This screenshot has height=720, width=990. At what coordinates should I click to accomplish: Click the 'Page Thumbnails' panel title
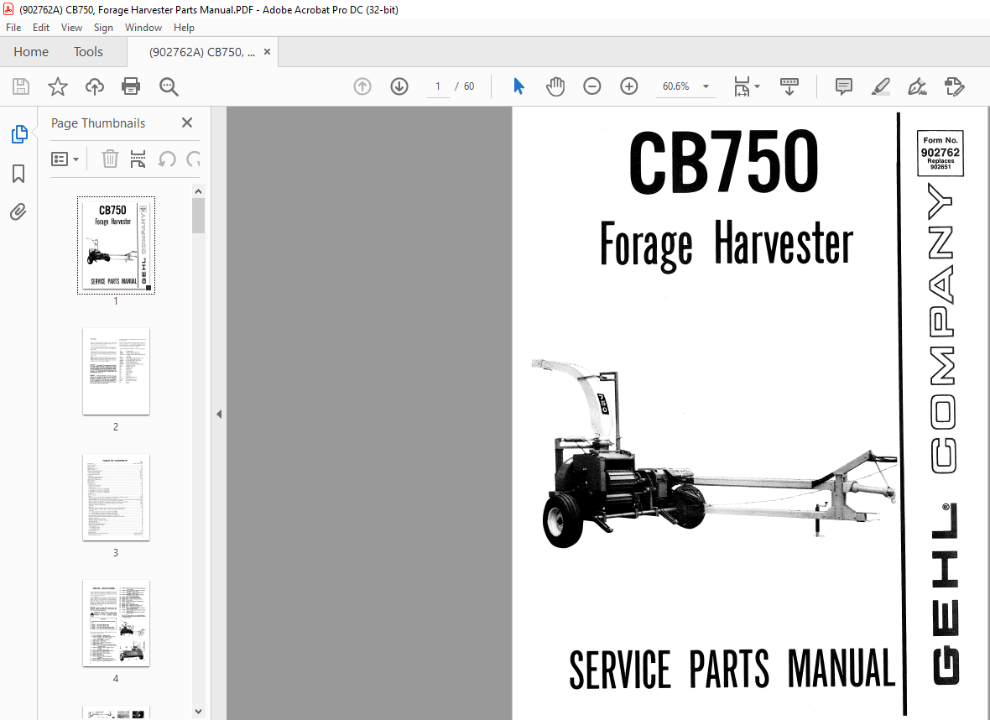pos(98,123)
